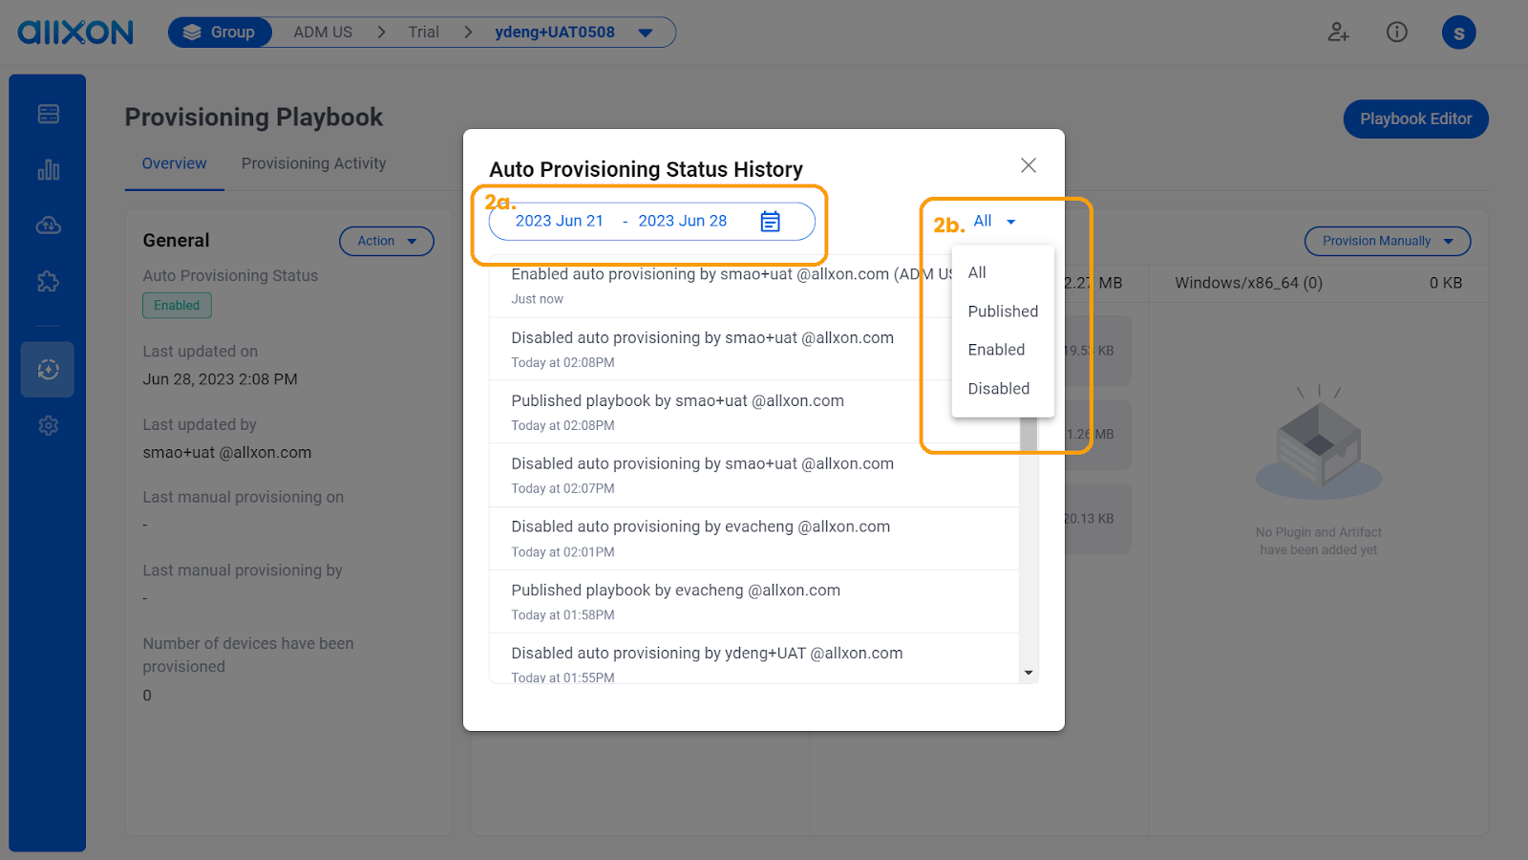Screen dimensions: 1528x860
Task: Choose Enabled filter option
Action: coord(996,350)
